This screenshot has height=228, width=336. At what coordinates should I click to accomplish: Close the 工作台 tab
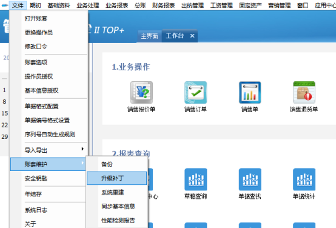point(192,36)
